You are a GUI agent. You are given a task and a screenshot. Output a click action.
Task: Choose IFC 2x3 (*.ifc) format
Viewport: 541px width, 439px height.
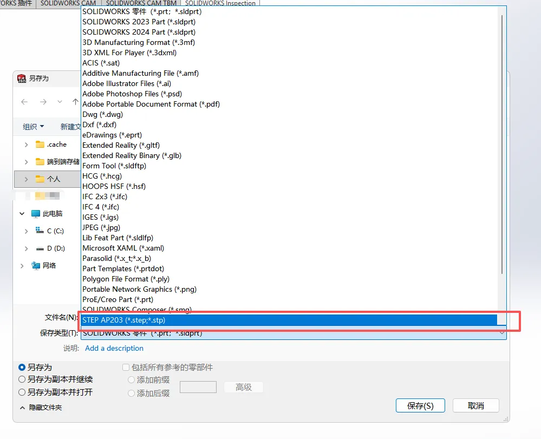290,197
